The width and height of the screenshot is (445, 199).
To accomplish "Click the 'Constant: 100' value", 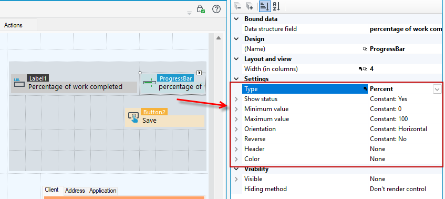I will [389, 119].
